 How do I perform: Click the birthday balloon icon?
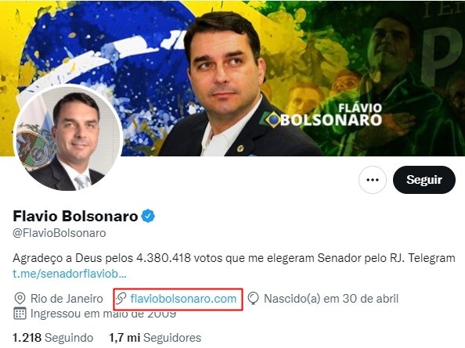pos(254,299)
